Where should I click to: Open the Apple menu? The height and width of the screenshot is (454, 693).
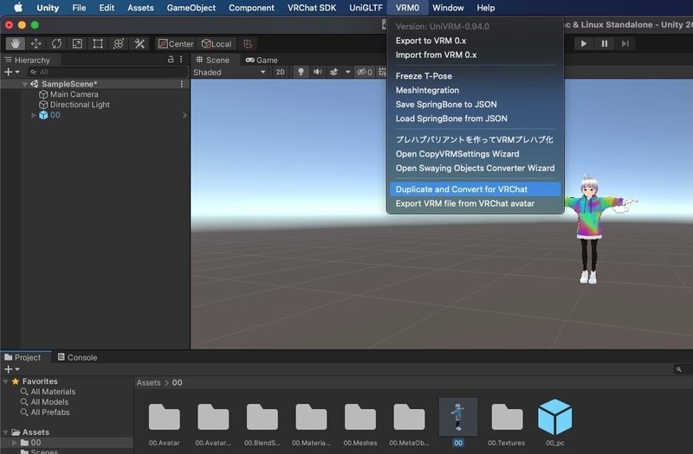point(18,8)
